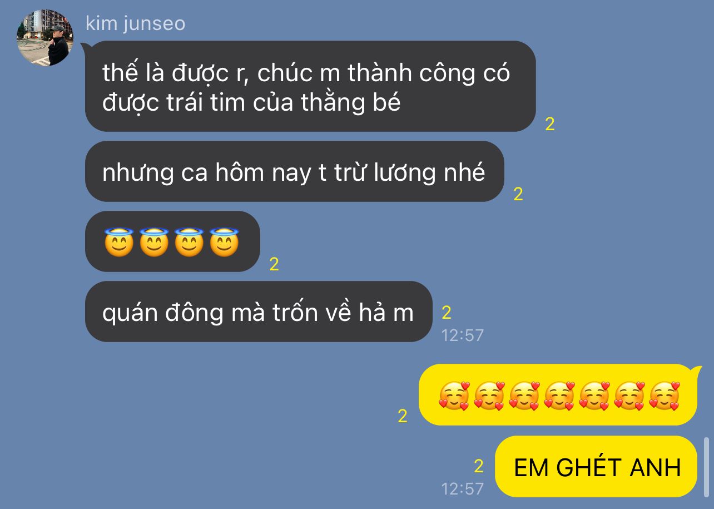Click read count beside heart emoji bubble

click(403, 416)
